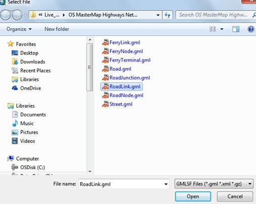
Task: Click the OSDisk (C:) drive icon
Action: (x=15, y=167)
